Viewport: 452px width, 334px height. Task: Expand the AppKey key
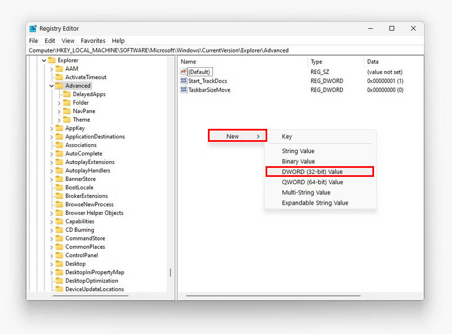coord(51,128)
